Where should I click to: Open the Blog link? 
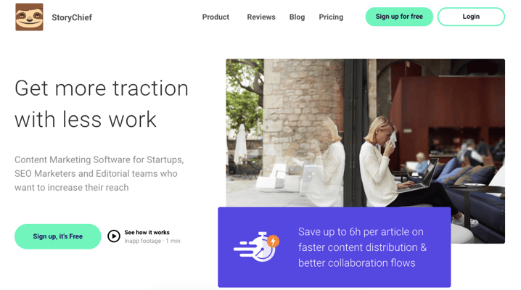pyautogui.click(x=297, y=17)
